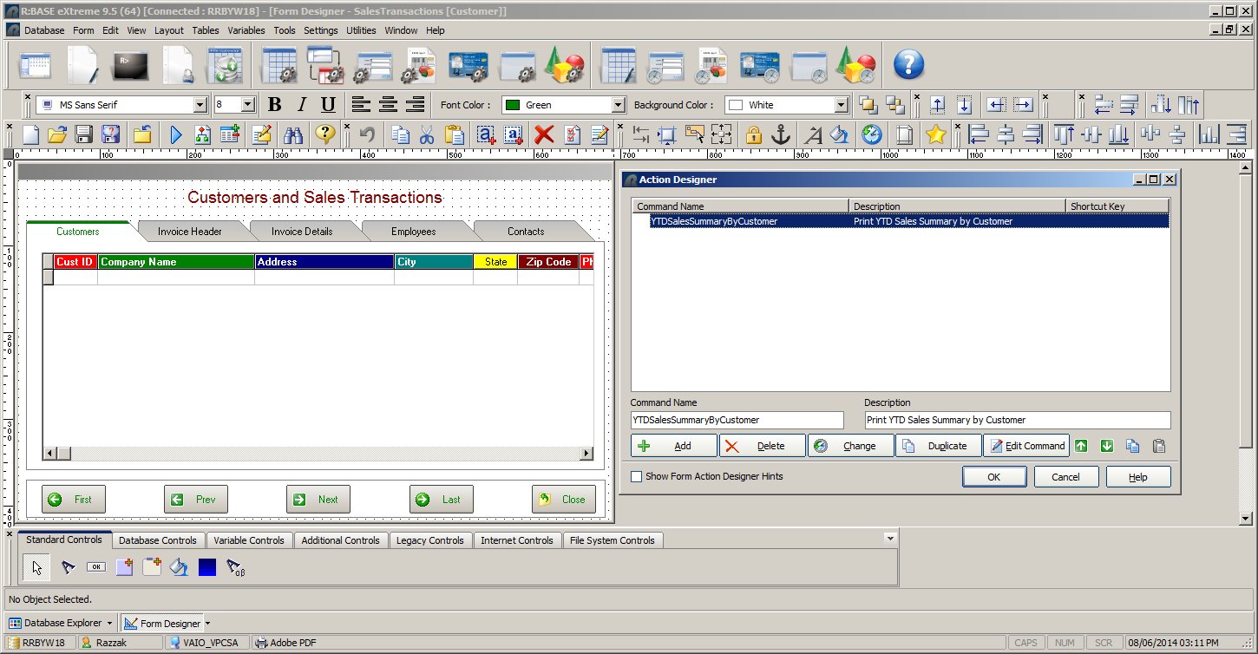Open the Font Color Green picker
The width and height of the screenshot is (1258, 654).
(618, 105)
